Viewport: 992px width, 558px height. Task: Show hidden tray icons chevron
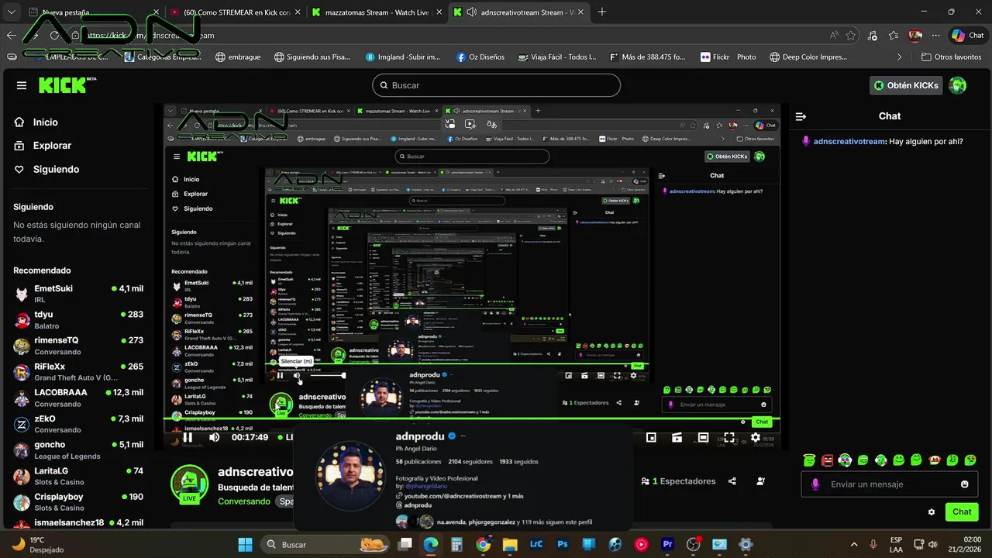(854, 544)
